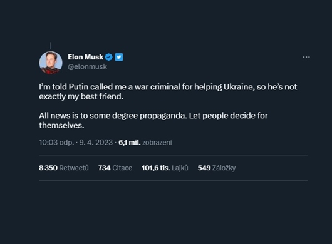This screenshot has width=332, height=244.
Task: View the 6,1 mil. zobrazení count
Action: tap(145, 142)
